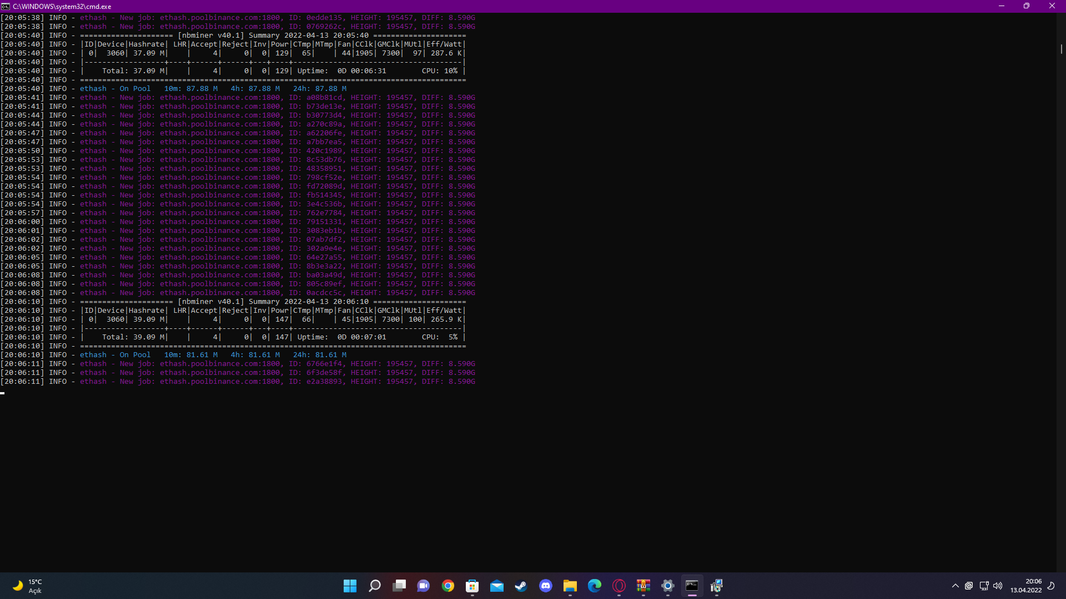Open WinRAR from the taskbar
Image resolution: width=1066 pixels, height=599 pixels.
click(643, 586)
